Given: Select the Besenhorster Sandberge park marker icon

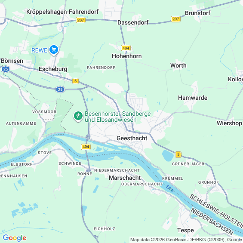Looking at the screenshot, I should pos(78,116).
